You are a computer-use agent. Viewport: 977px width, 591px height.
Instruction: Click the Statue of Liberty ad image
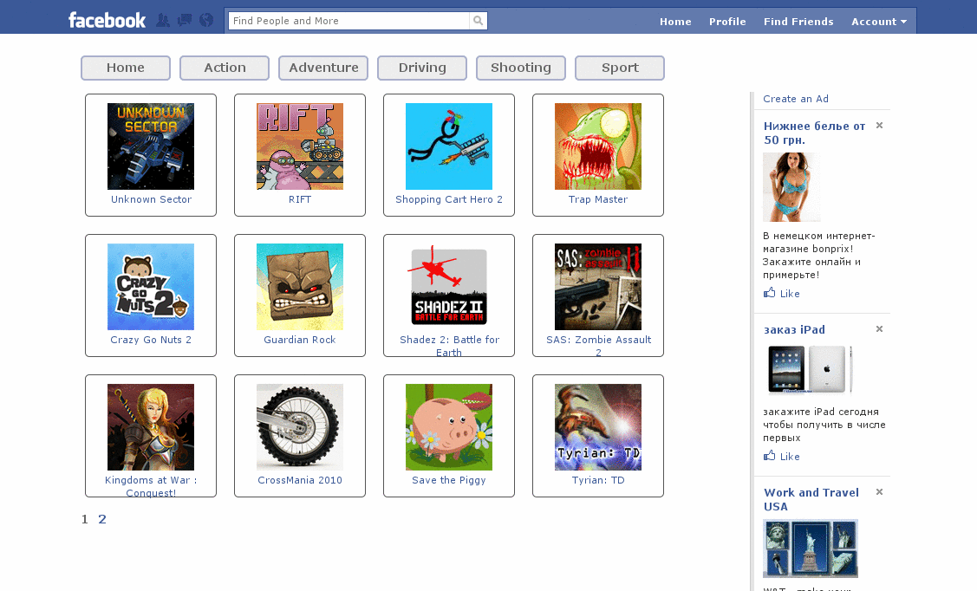[x=810, y=548]
